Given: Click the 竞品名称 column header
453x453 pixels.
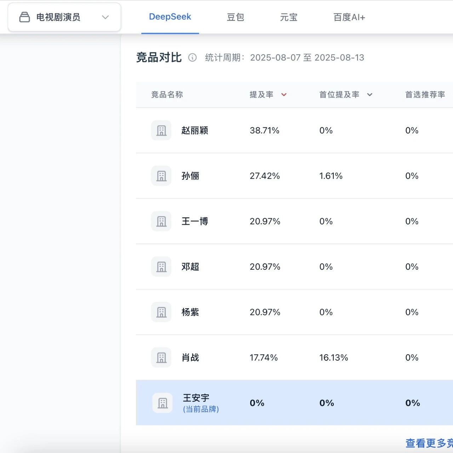Looking at the screenshot, I should point(167,94).
